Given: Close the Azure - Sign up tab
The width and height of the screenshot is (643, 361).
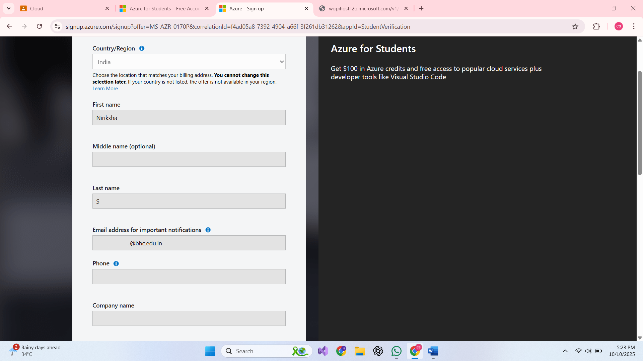Looking at the screenshot, I should [306, 8].
